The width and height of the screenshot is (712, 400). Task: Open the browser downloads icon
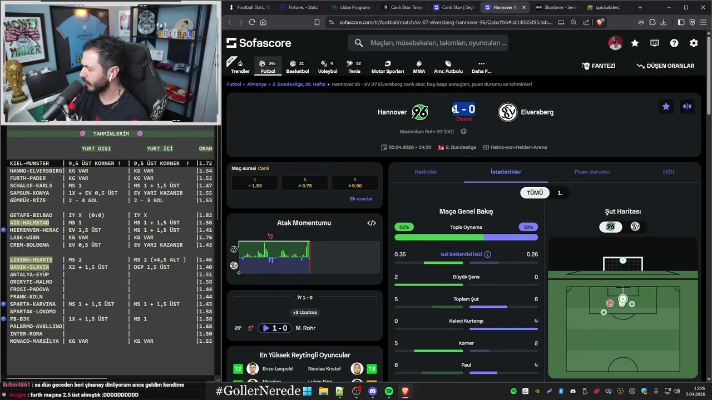663,22
